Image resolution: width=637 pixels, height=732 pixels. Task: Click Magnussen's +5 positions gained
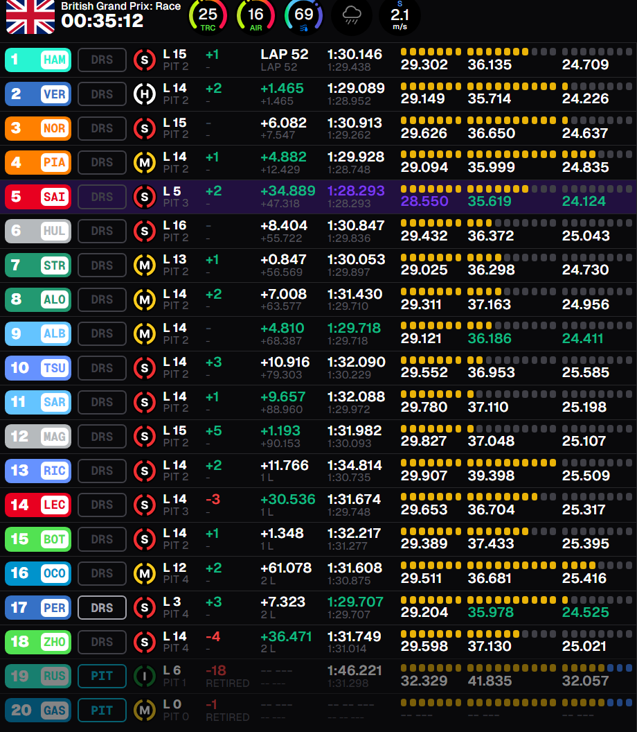213,431
